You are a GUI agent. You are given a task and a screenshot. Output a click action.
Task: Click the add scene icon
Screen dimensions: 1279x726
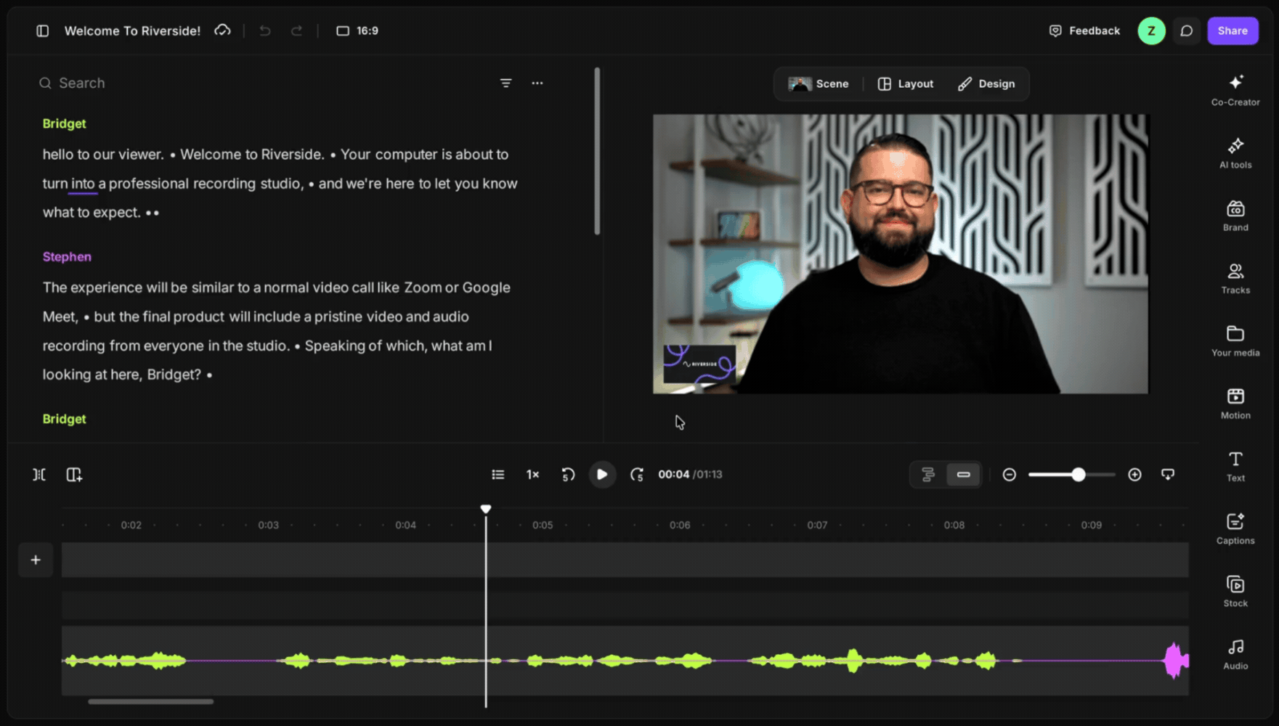(74, 474)
